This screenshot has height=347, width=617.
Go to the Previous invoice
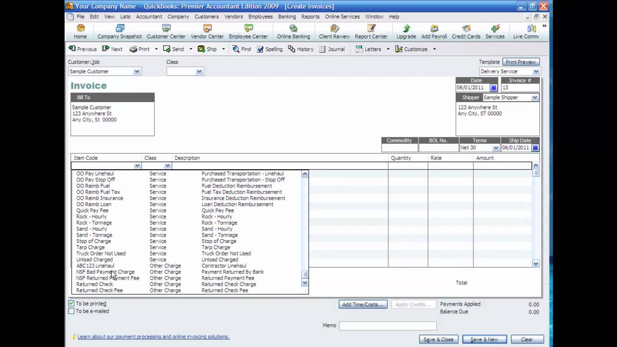click(82, 49)
